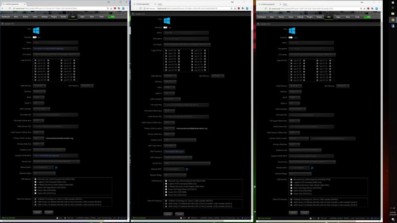
Task: Check Logitech F310 Gamepad in right window
Action: (x=291, y=182)
